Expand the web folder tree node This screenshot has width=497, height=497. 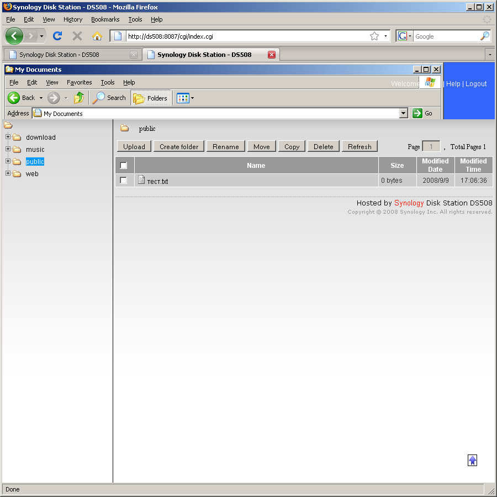[x=8, y=173]
